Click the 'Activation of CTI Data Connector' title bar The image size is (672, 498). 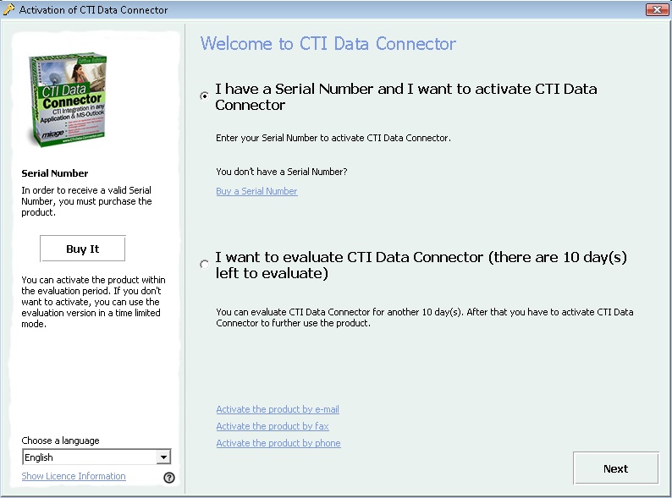(x=93, y=10)
